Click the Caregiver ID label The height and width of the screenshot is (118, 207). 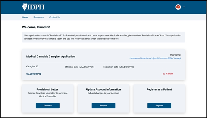pos(32,67)
